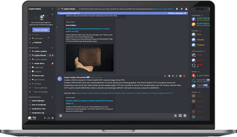237x137 pixels.
Task: Edit crypto-nieuws channel settings gear
Action: pyautogui.click(x=53, y=55)
